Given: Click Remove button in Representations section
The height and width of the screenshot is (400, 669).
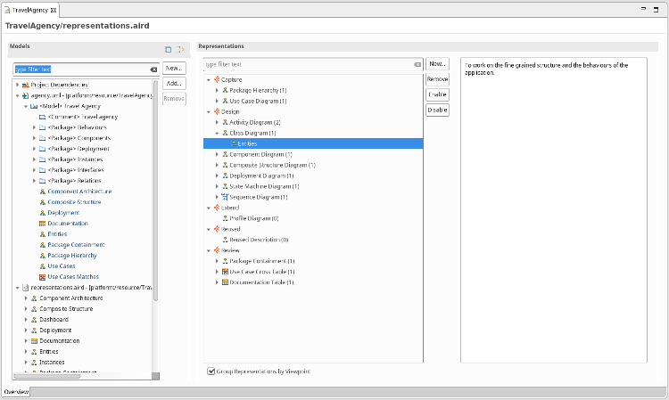Looking at the screenshot, I should [437, 79].
